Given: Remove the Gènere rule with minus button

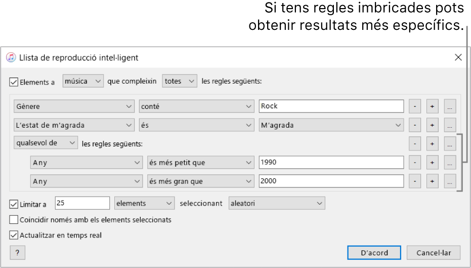Looking at the screenshot, I should [415, 106].
